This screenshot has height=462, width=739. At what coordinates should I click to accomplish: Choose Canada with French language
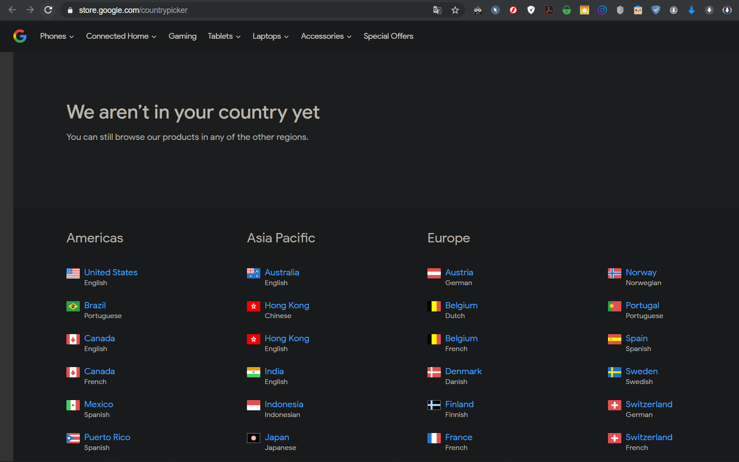point(99,371)
